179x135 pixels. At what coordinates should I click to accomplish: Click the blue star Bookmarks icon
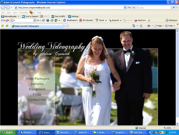coord(64,20)
